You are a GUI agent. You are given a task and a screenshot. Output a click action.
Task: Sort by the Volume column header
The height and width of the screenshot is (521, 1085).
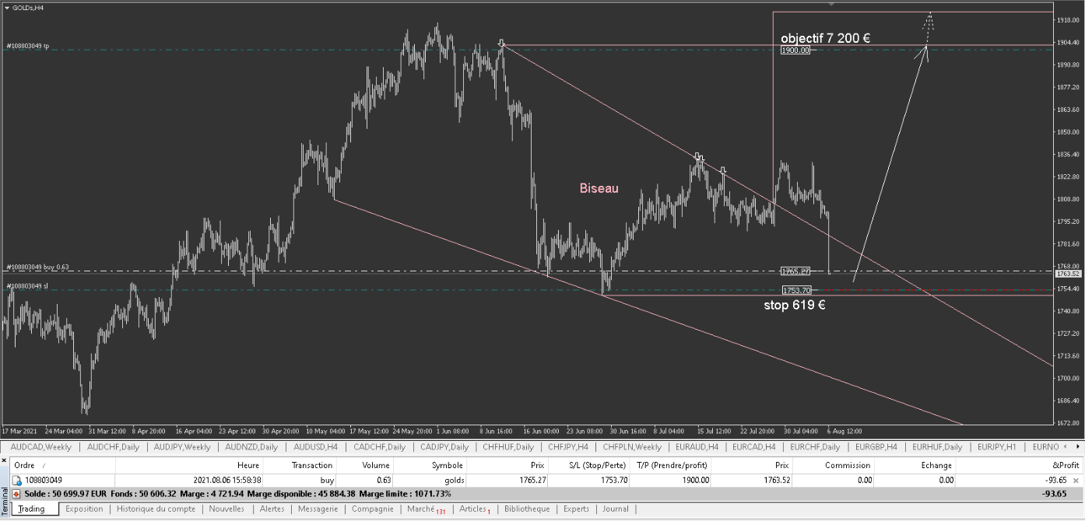tap(365, 465)
